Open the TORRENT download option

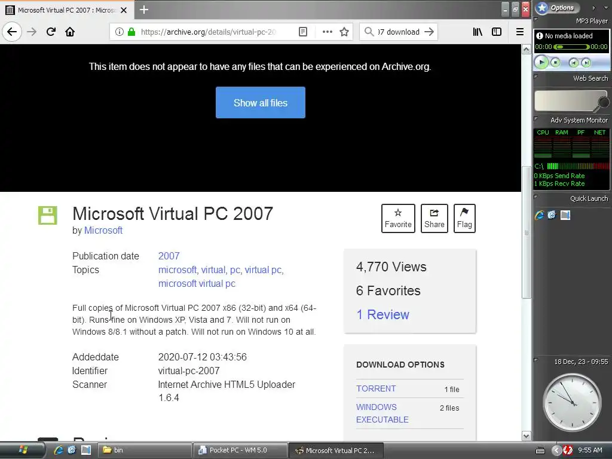[x=376, y=388]
